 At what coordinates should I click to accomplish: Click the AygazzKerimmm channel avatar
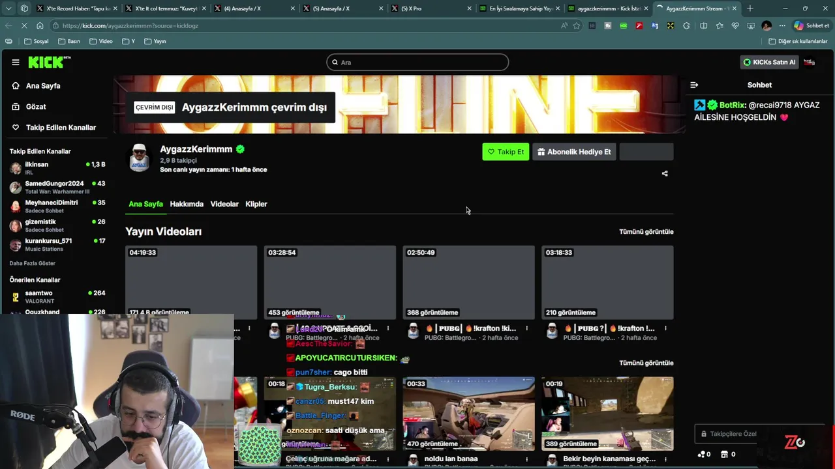(139, 158)
